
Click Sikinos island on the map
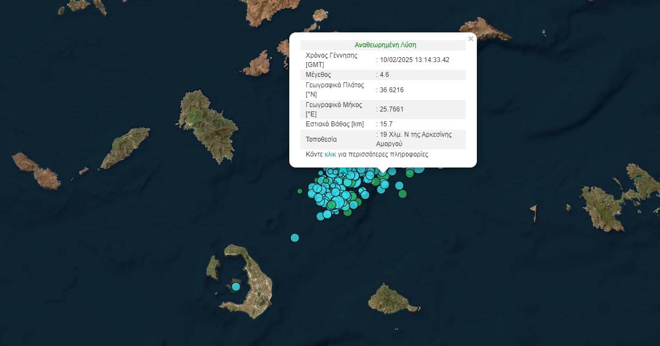[x=125, y=147]
